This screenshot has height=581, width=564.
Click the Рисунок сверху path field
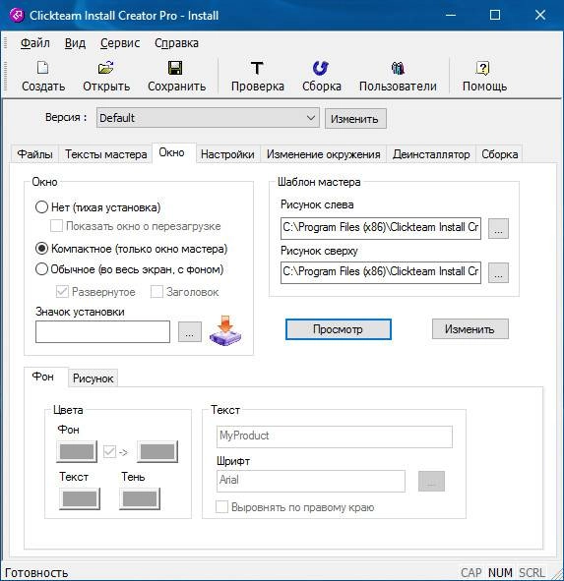(x=381, y=272)
